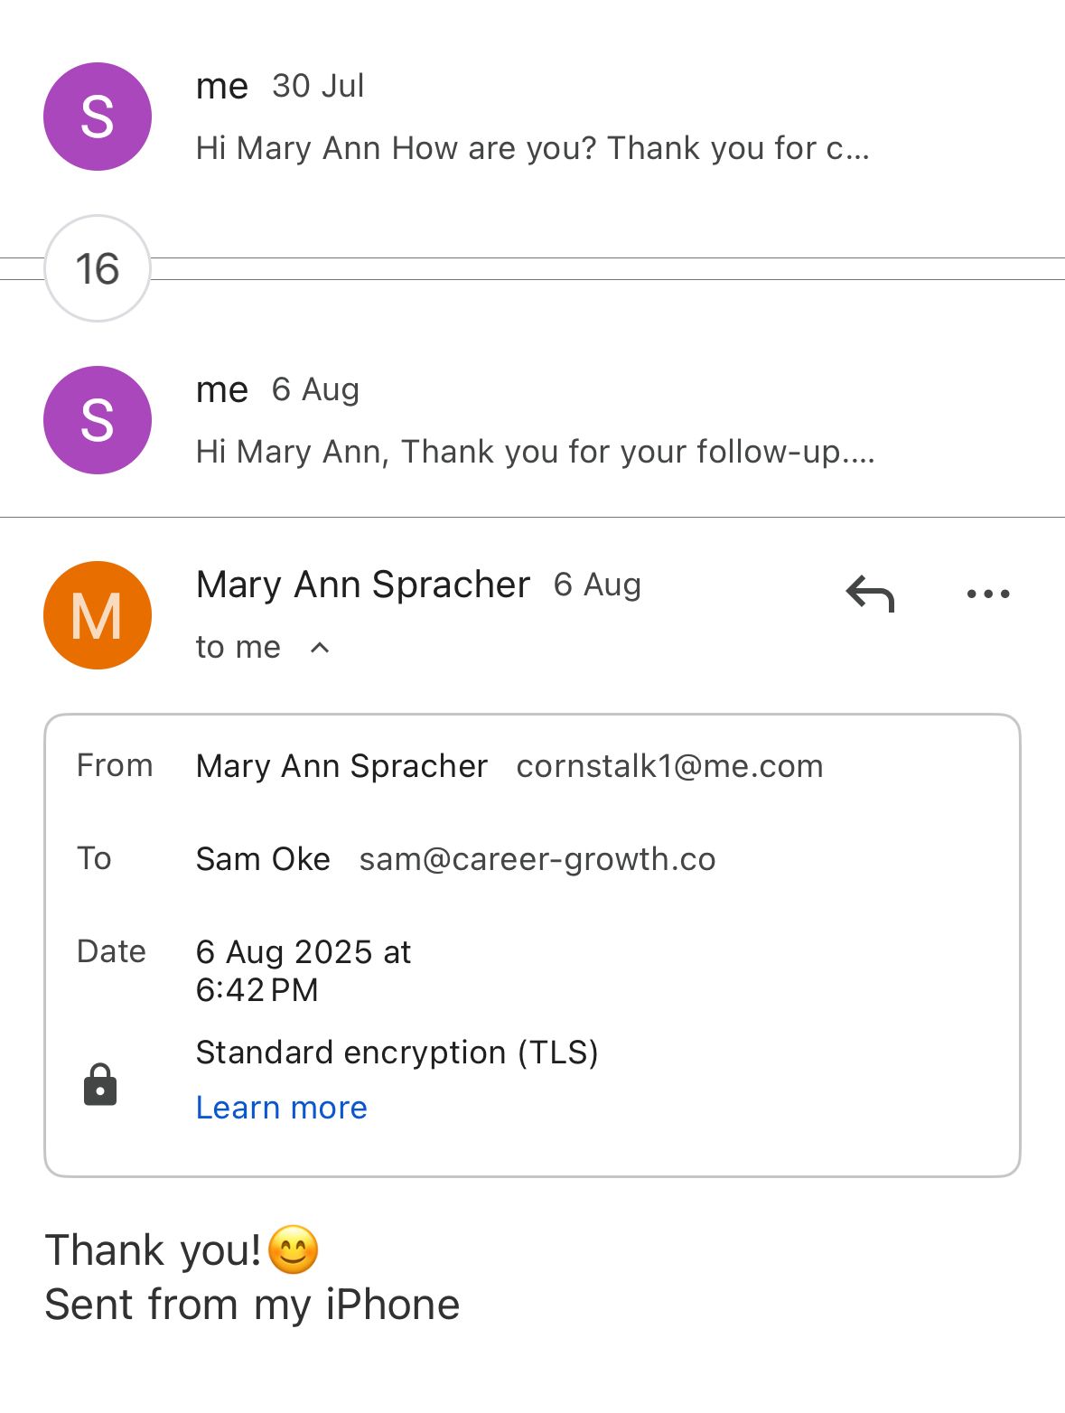1065x1413 pixels.
Task: Tap the "to me" recipient summary
Action: coord(238,647)
